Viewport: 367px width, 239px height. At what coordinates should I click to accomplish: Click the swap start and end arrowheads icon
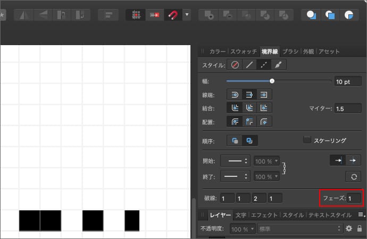353,176
